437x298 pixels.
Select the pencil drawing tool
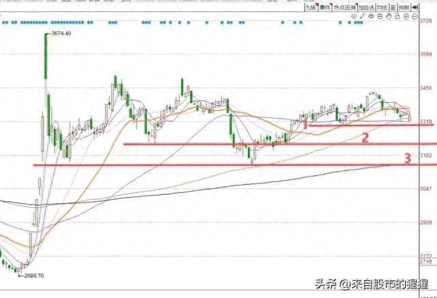click(x=362, y=16)
